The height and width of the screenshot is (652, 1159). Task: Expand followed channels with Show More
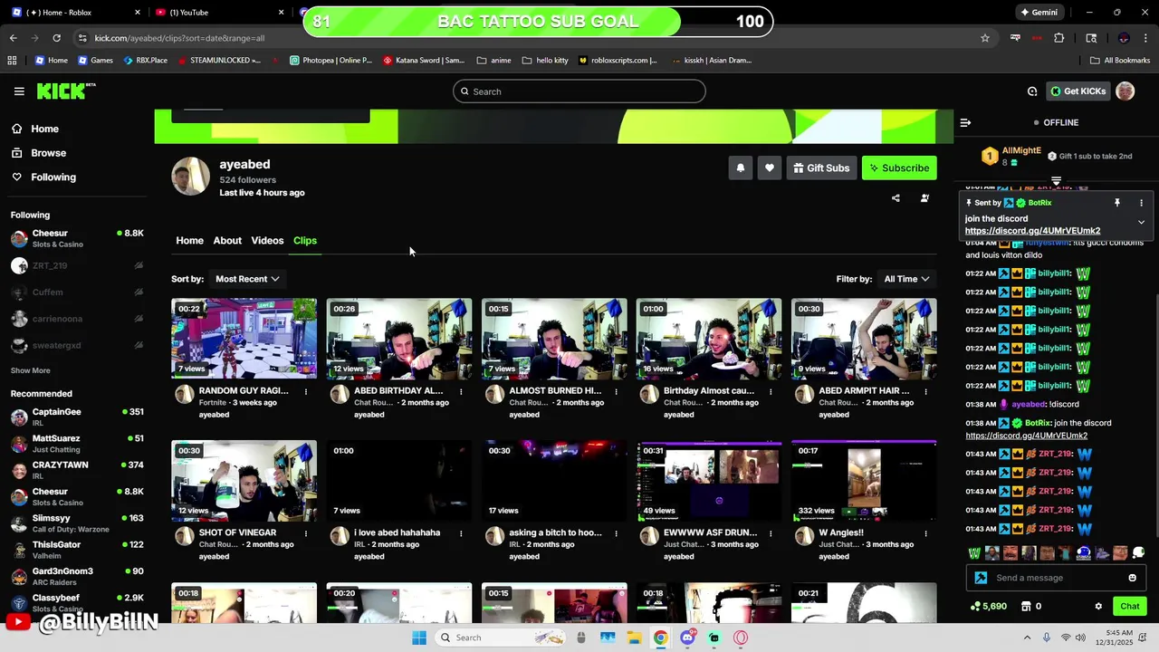(x=30, y=370)
